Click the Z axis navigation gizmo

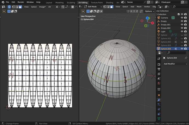(147, 18)
